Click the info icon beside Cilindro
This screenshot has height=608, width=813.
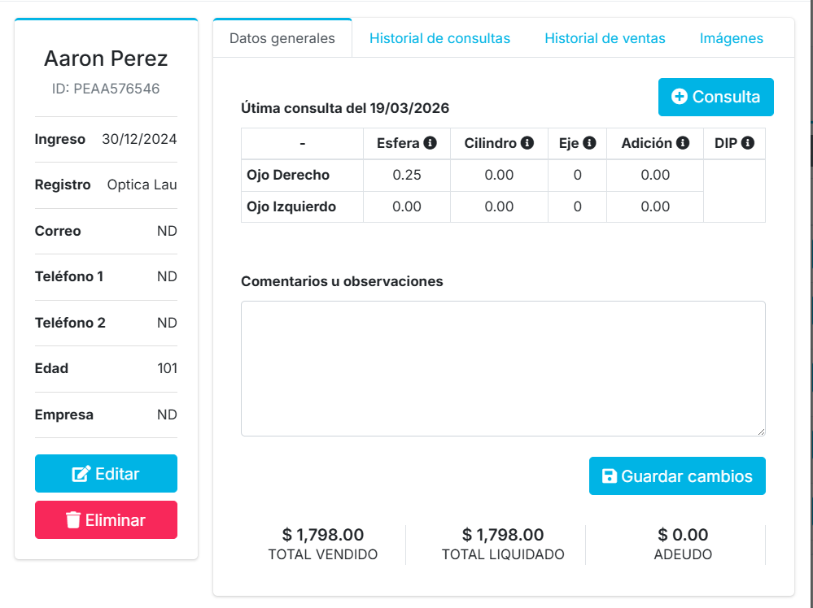(x=527, y=143)
